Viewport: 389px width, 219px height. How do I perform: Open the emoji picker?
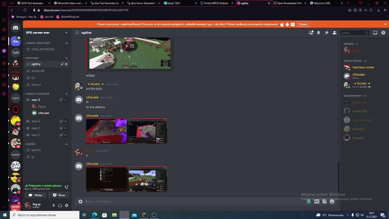(x=332, y=201)
